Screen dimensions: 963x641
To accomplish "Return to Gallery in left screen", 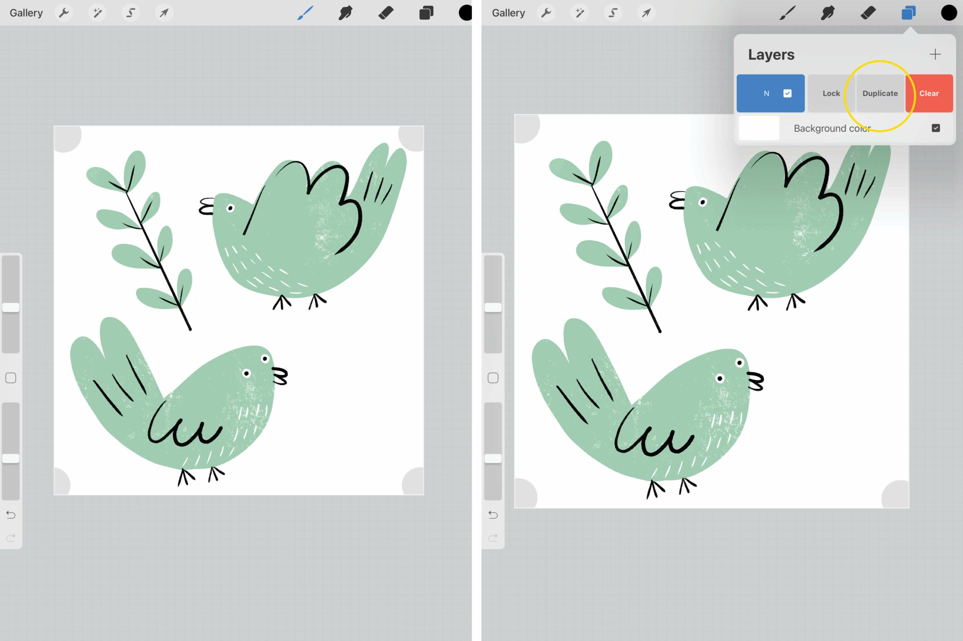I will pyautogui.click(x=26, y=13).
